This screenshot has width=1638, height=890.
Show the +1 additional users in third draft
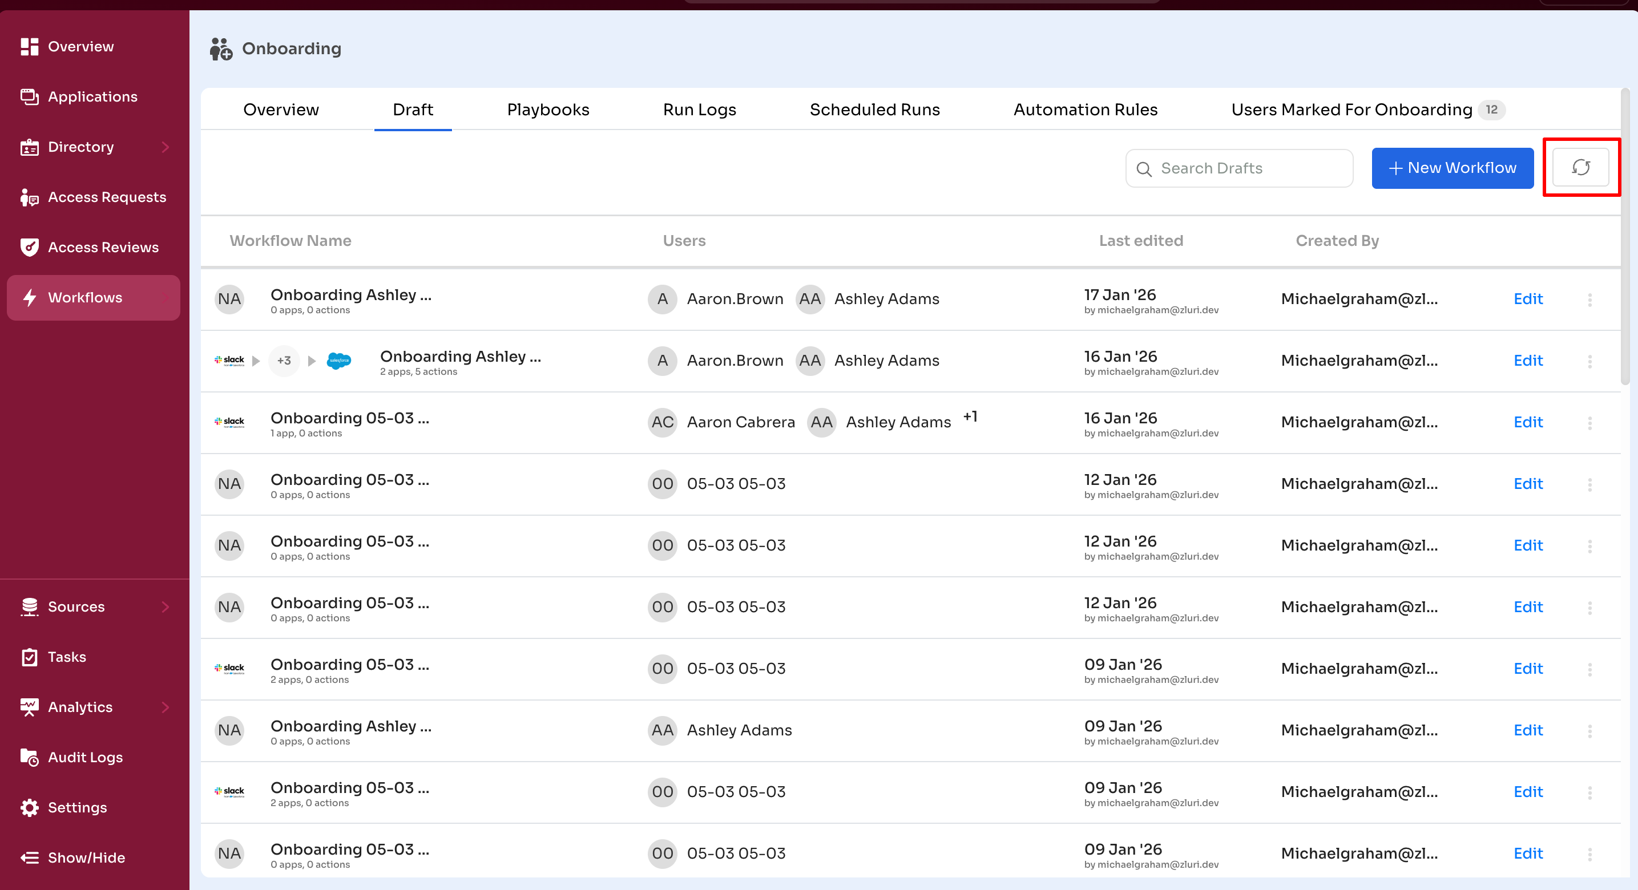click(970, 417)
